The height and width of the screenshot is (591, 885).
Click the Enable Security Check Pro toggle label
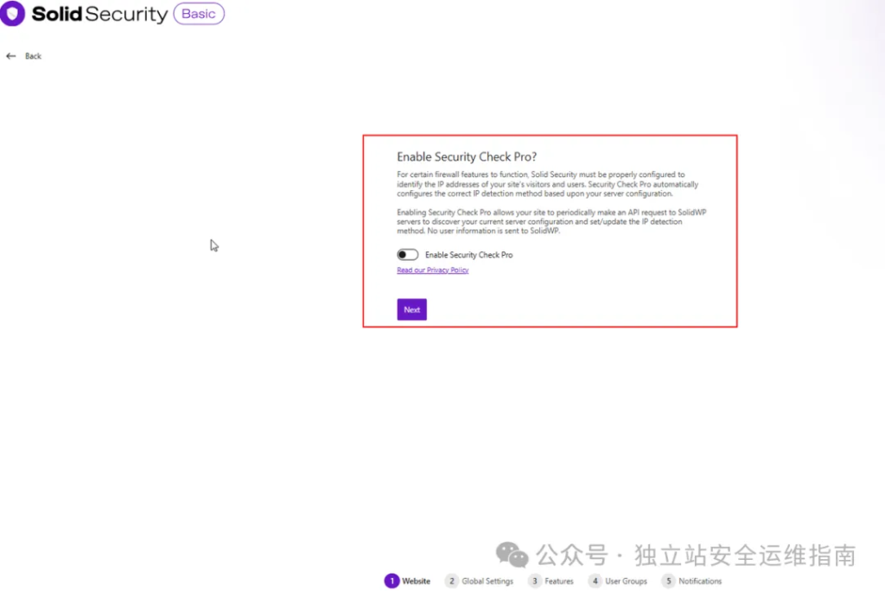click(469, 255)
